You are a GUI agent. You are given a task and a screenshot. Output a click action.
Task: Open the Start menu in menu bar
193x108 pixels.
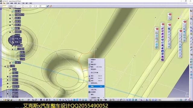coord(4,3)
